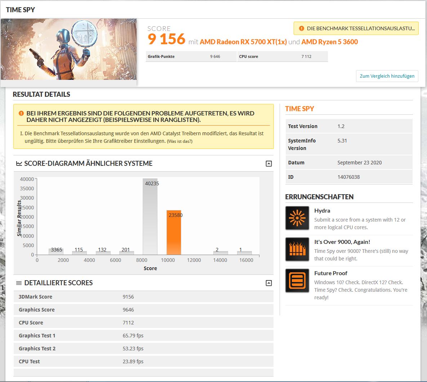
Task: Select the 3365 bar in score chart
Action: coord(56,251)
